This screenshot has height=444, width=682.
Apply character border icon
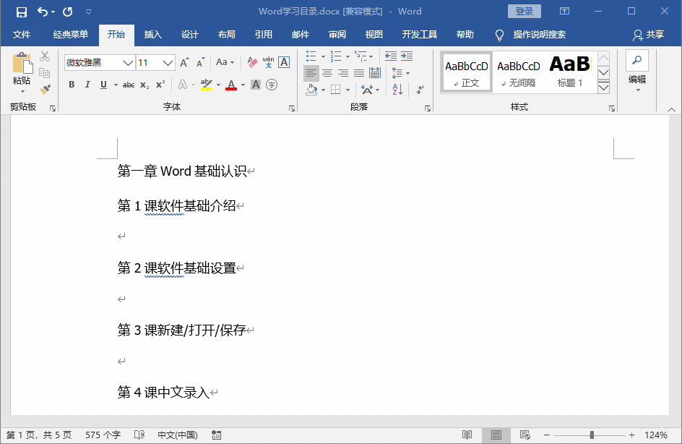[x=284, y=62]
